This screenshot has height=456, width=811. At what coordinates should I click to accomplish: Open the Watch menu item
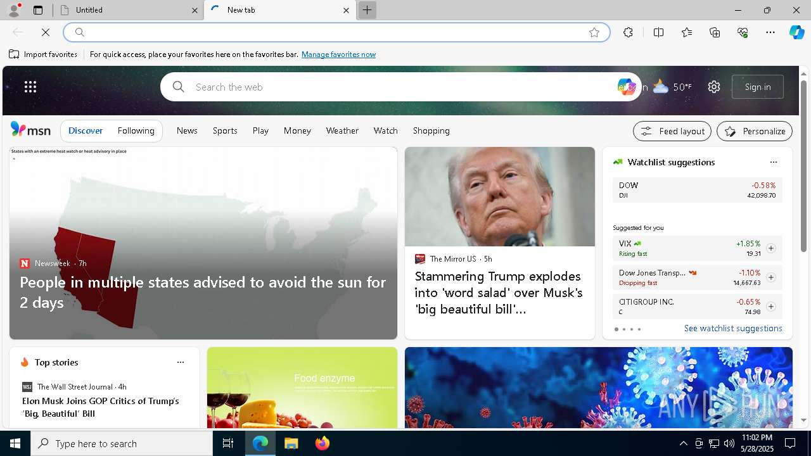(386, 130)
